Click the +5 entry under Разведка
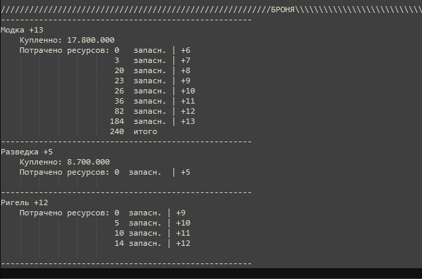The height and width of the screenshot is (279, 422). [186, 172]
